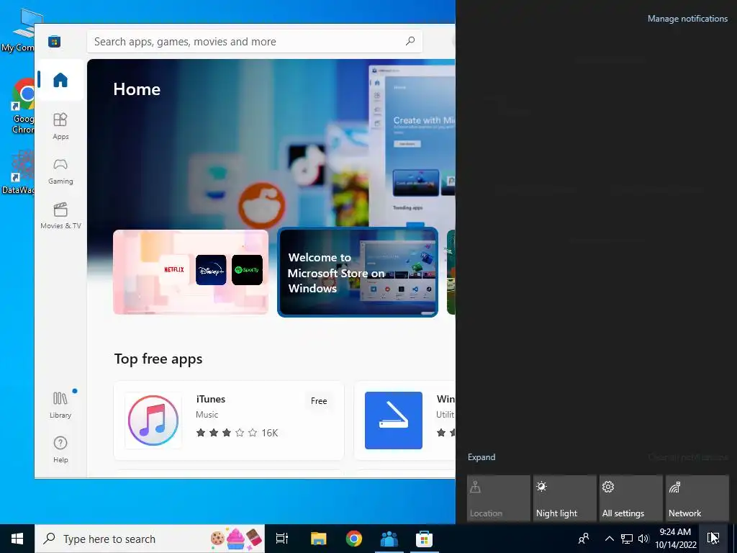
Task: Click the Microsoft Store logo icon in title bar
Action: coord(55,42)
